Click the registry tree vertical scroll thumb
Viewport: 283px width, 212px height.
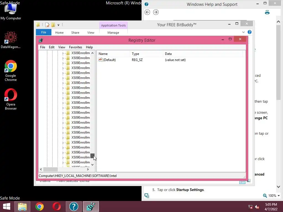click(x=92, y=156)
